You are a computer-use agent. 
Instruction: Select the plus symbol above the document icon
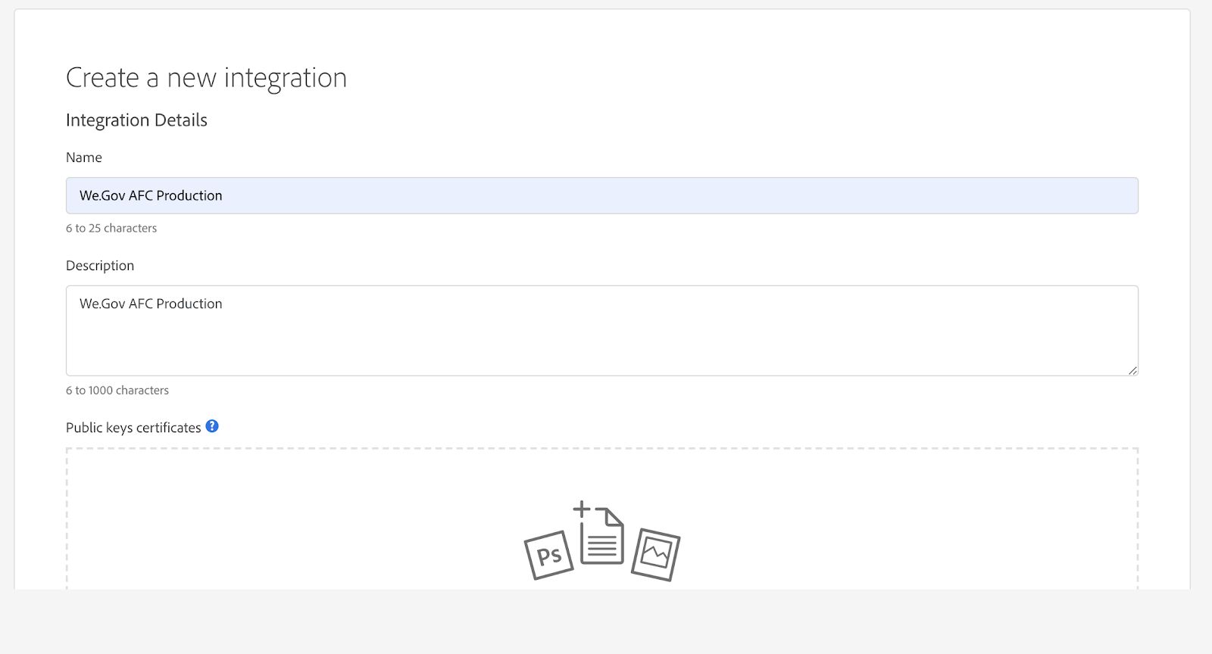(582, 508)
